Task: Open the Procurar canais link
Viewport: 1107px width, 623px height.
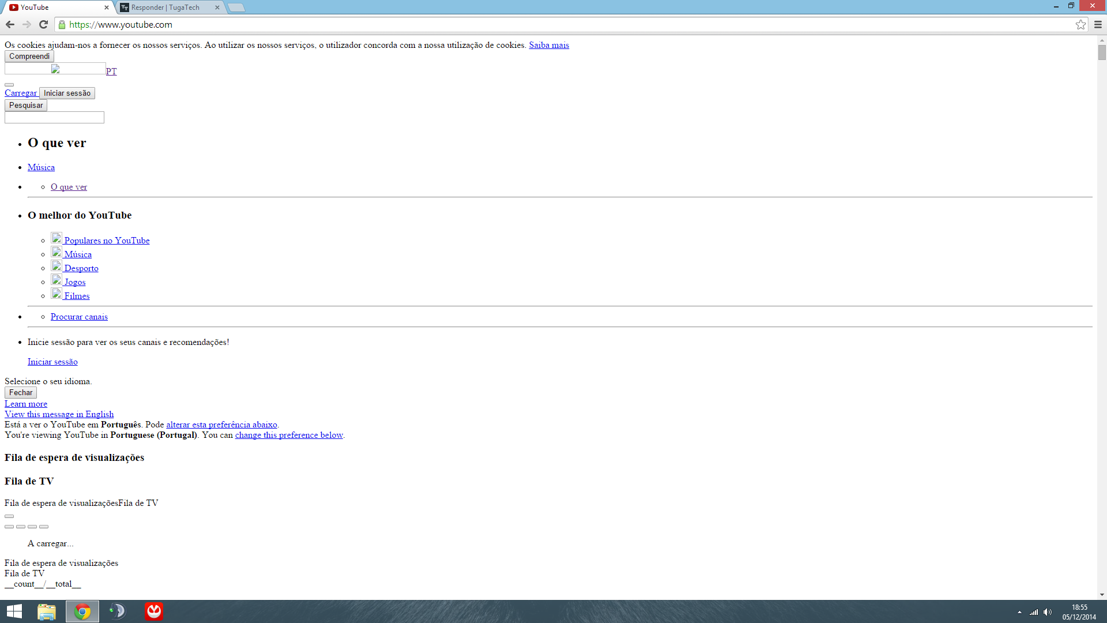Action: click(x=79, y=317)
